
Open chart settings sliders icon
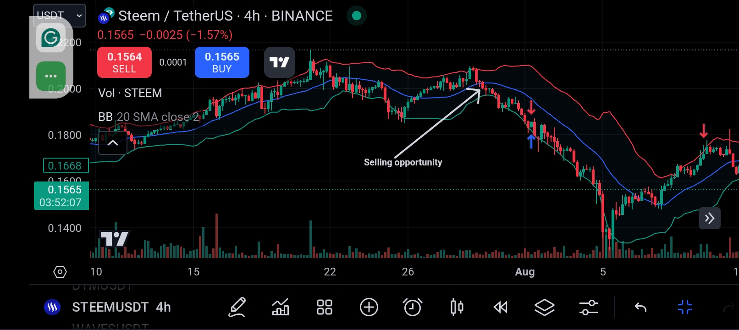click(589, 307)
